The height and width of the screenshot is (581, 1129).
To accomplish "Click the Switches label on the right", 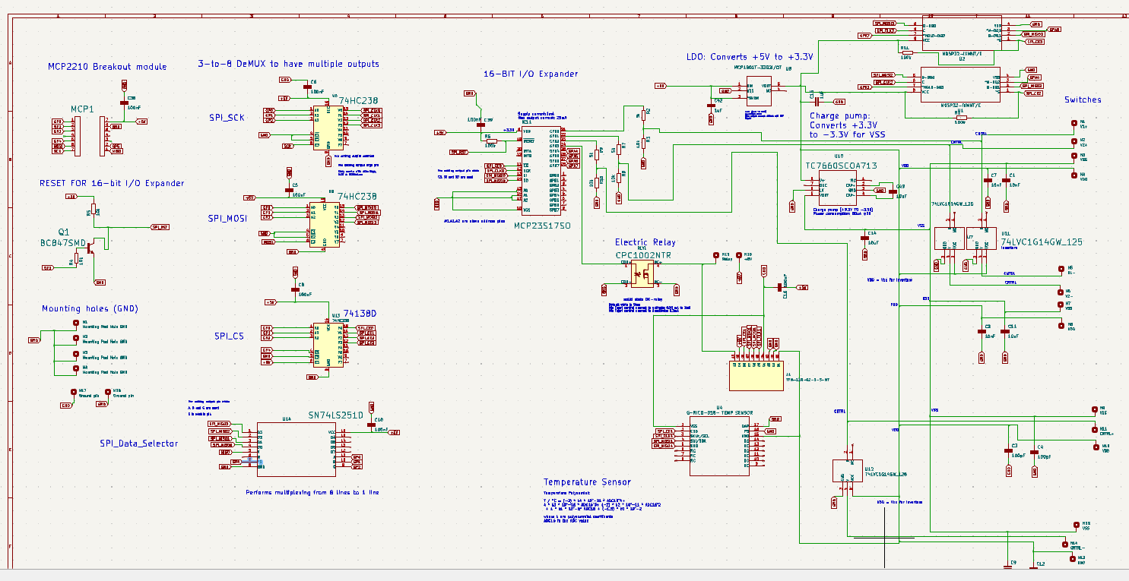I will (1081, 99).
